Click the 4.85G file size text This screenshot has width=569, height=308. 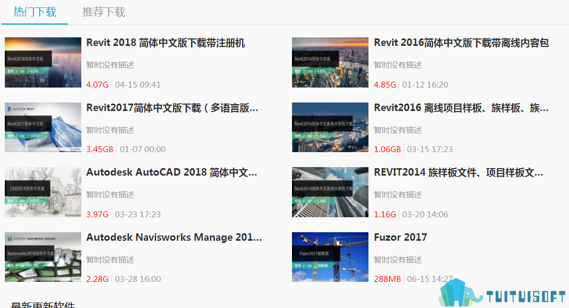click(385, 85)
